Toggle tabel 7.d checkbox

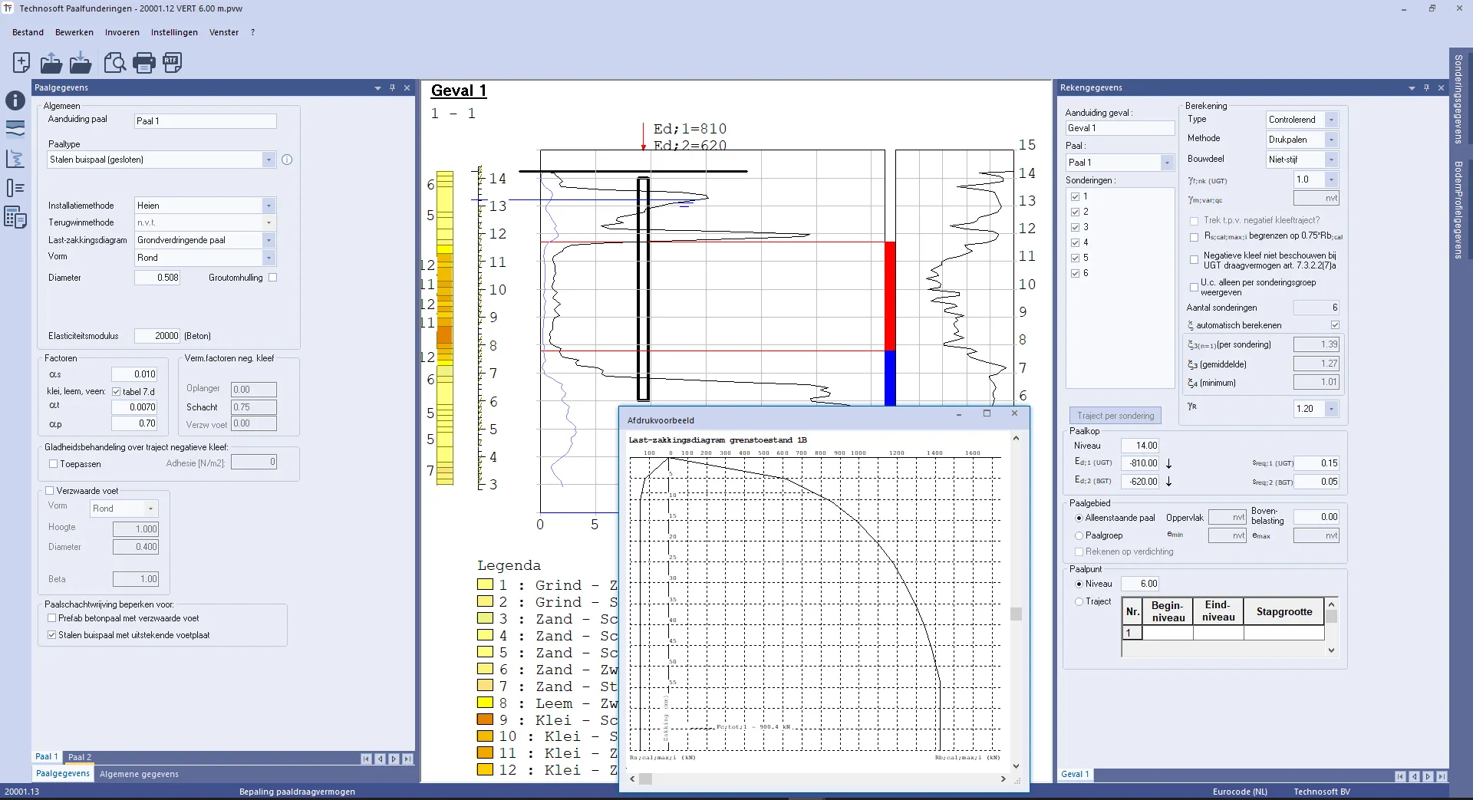click(117, 392)
